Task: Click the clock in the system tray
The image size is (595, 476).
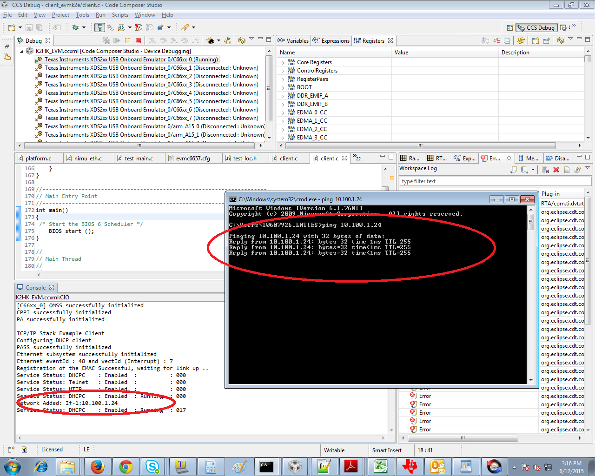Action: pos(571,467)
